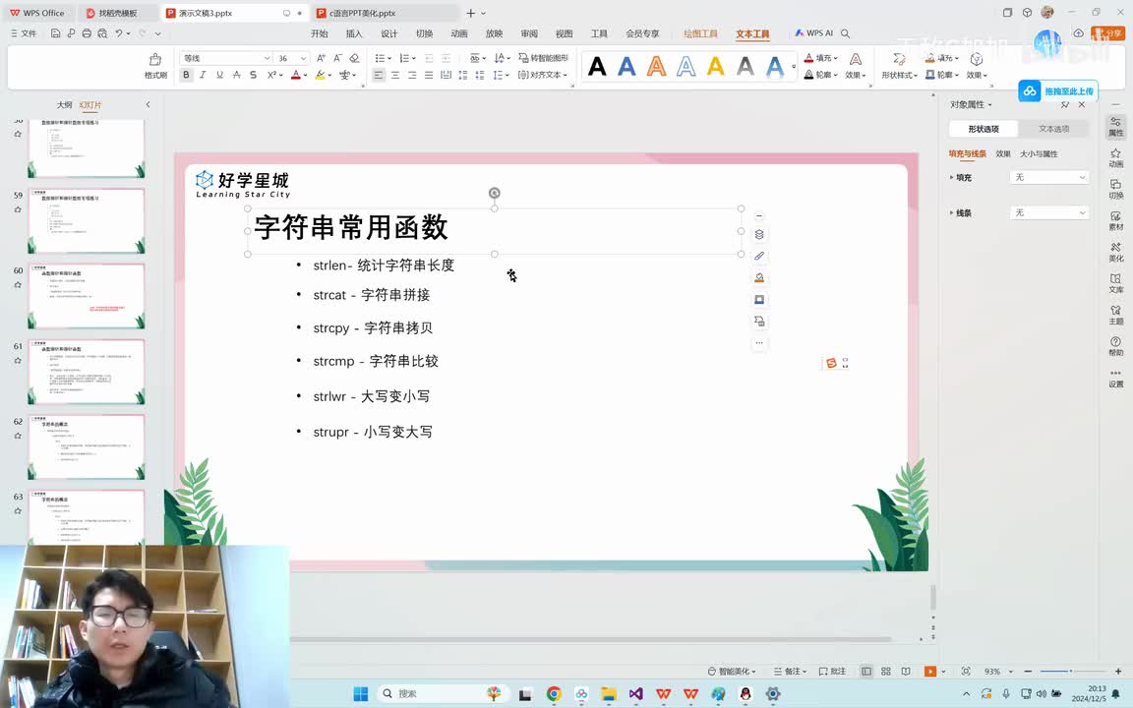This screenshot has width=1133, height=708.
Task: Click the font color A icon
Action: tap(295, 75)
